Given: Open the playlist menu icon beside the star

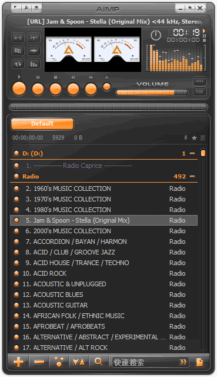Looking at the screenshot, I should (203, 138).
